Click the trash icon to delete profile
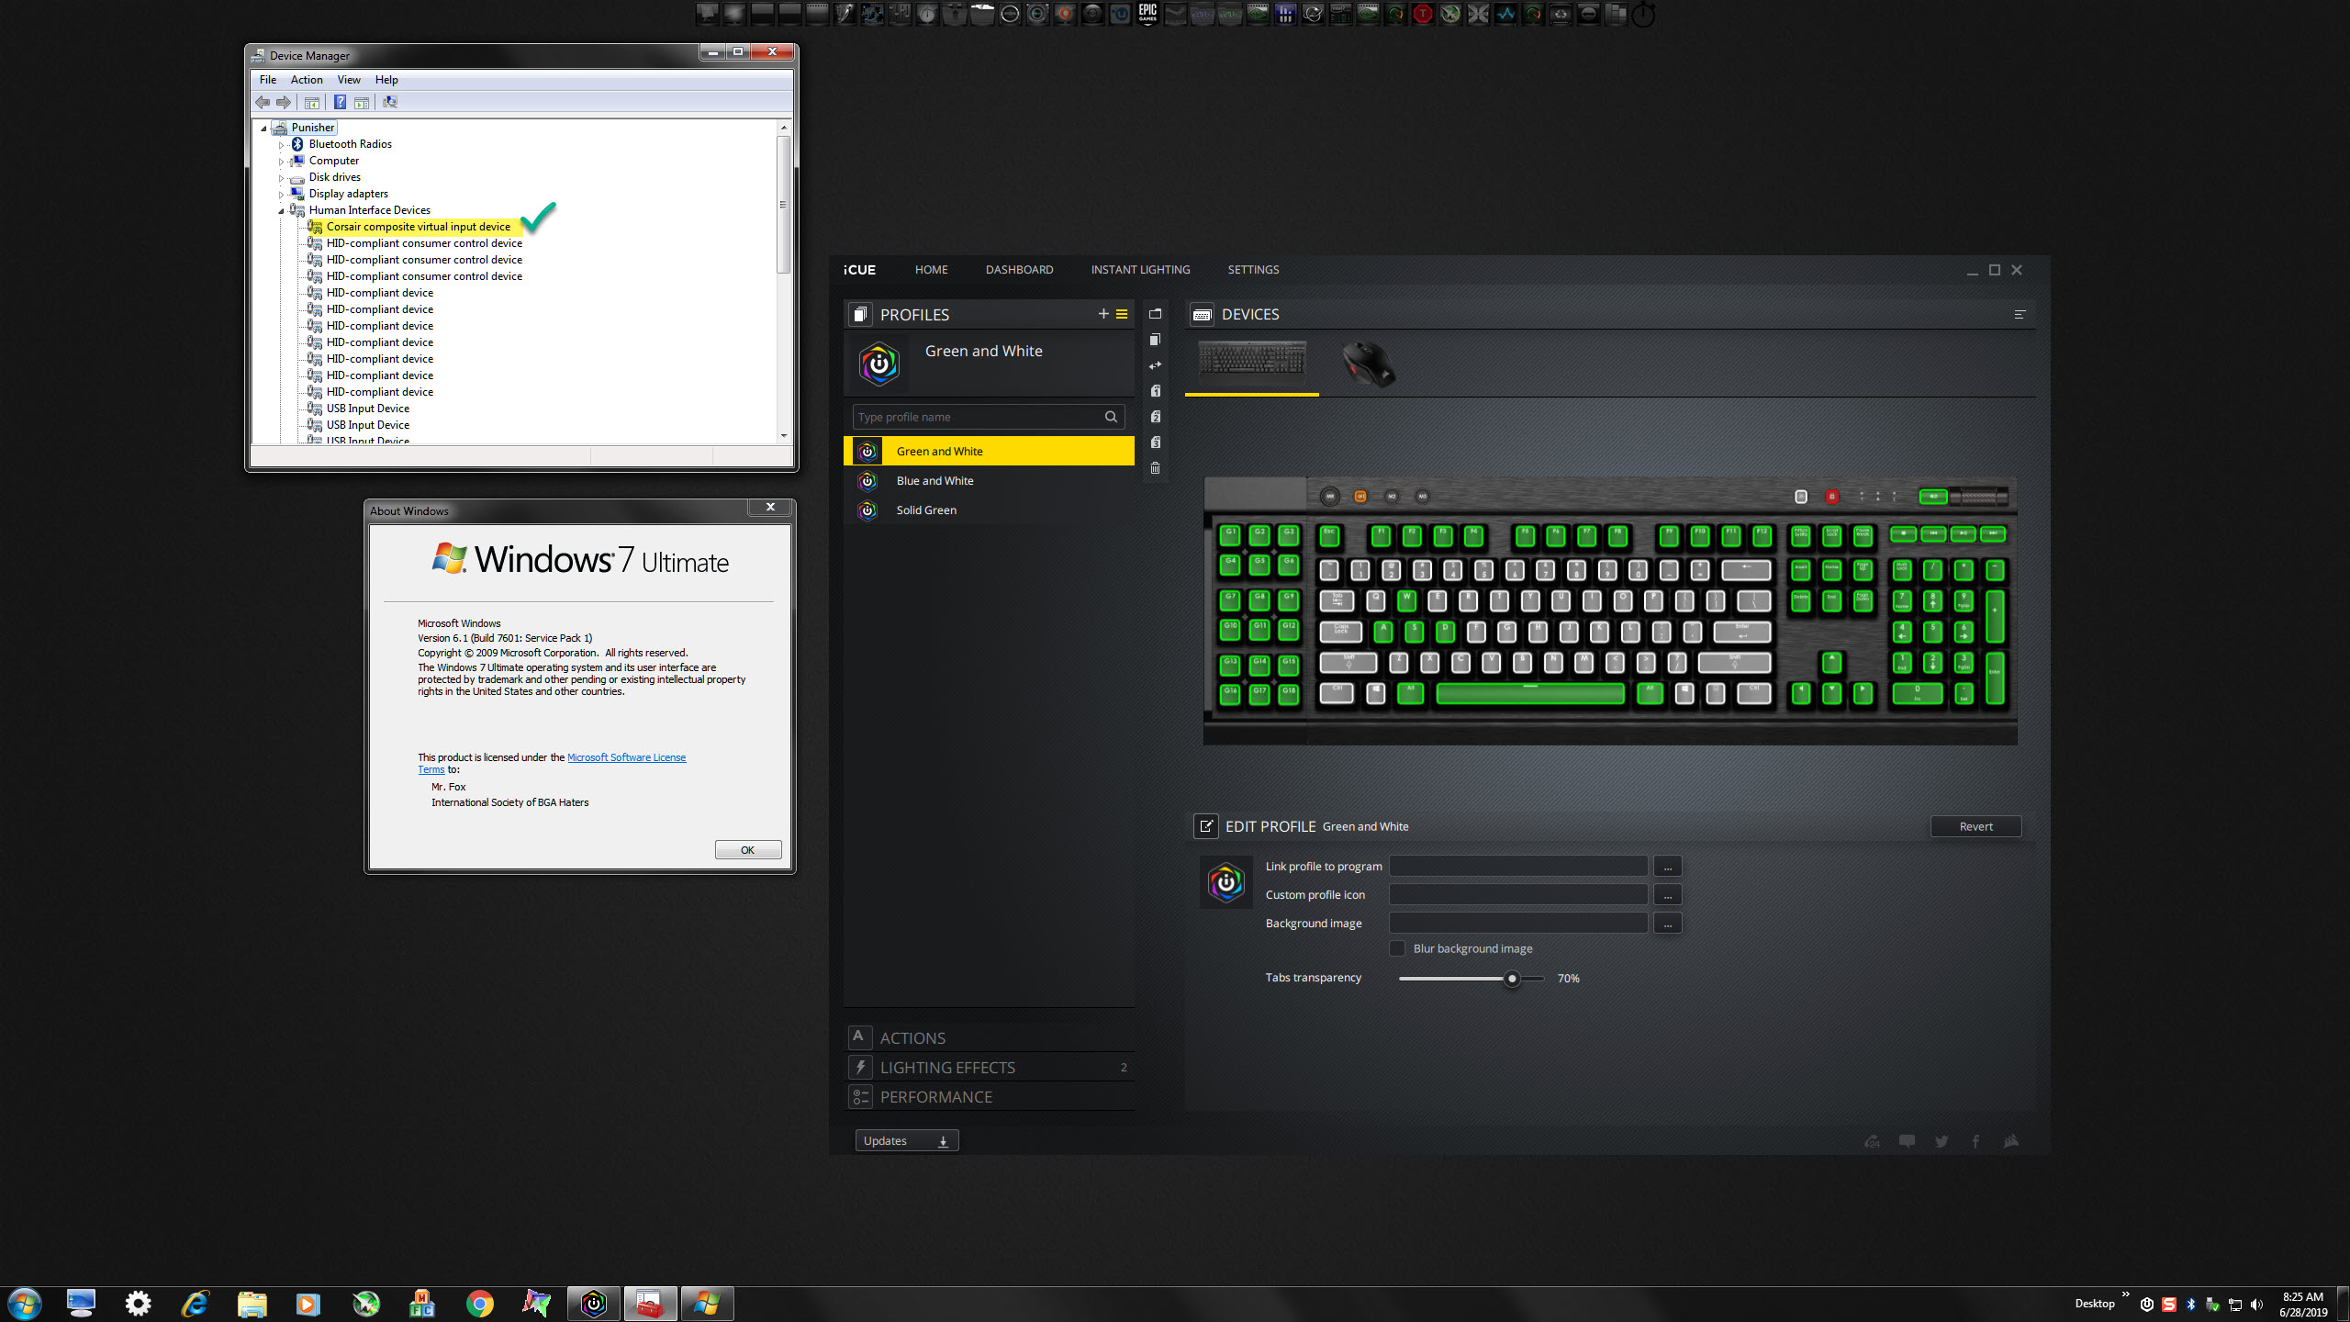 click(1156, 468)
